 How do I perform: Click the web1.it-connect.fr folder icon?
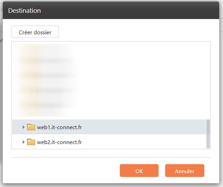31,127
